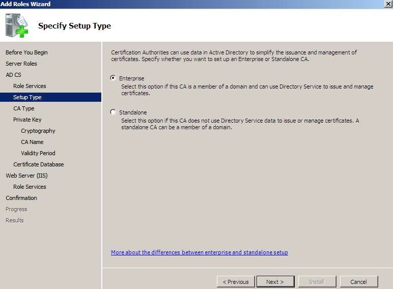Select the Cryptography step

(38, 131)
